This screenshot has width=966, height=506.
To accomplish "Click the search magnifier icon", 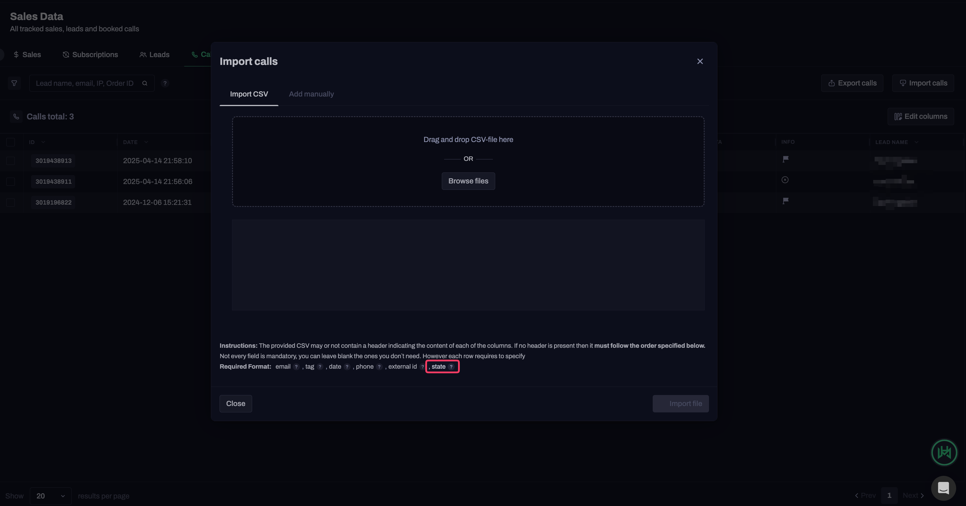I will (145, 83).
